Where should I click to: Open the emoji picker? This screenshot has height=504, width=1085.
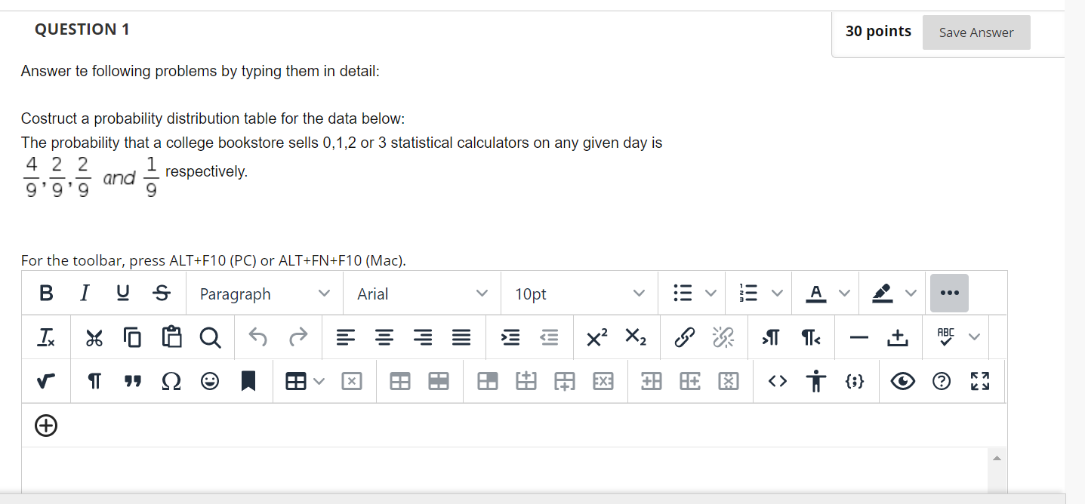tap(210, 383)
